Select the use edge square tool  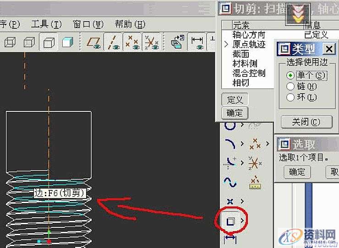pos(230,221)
